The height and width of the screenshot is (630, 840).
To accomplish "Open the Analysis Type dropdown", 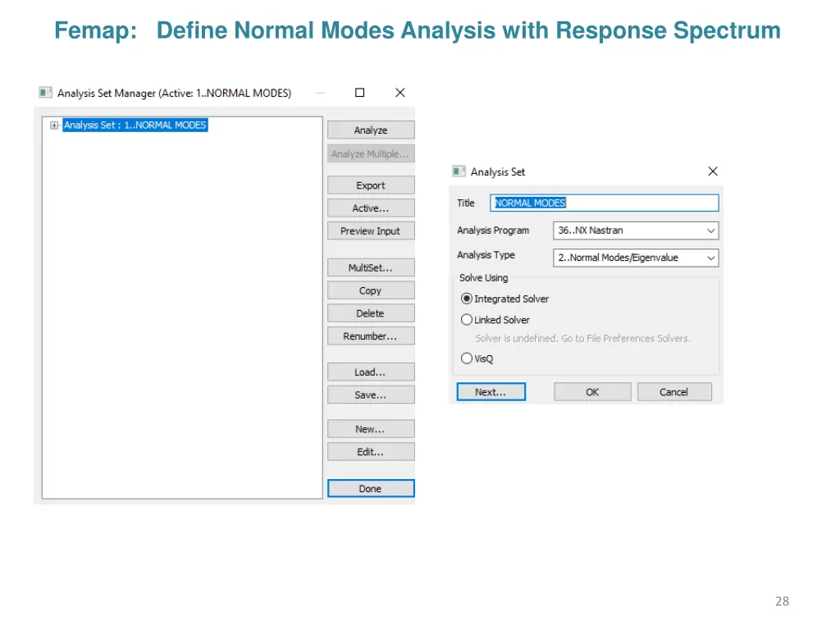I will pos(636,258).
